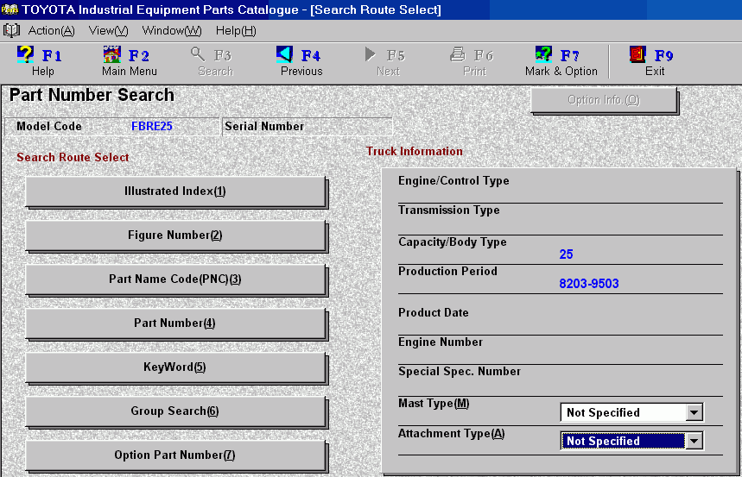Click the F6 Print printer icon
The width and height of the screenshot is (742, 477).
click(457, 55)
